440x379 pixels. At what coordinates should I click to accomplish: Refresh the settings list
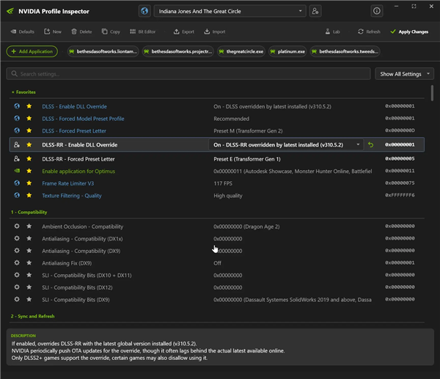tap(369, 32)
